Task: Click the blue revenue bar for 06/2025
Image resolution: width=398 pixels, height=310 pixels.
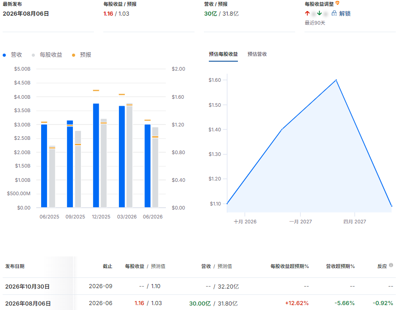Action: tap(44, 166)
